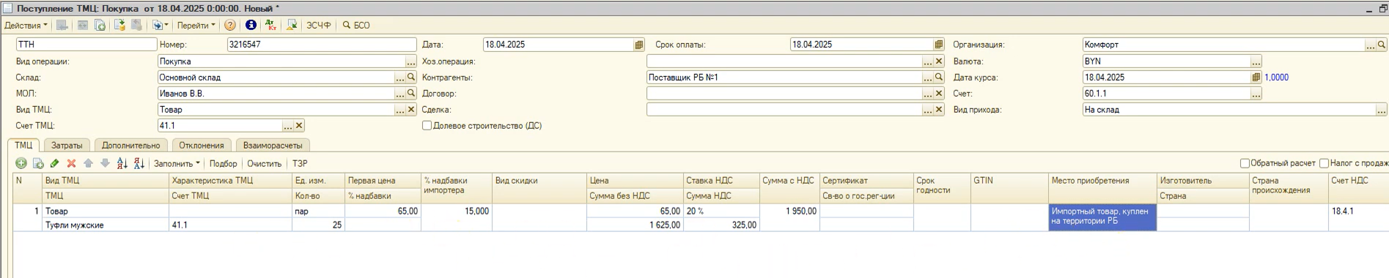Screen dimensions: 1389x278
Task: Open the create-based-on arrow icon dropdown
Action: tap(161, 25)
